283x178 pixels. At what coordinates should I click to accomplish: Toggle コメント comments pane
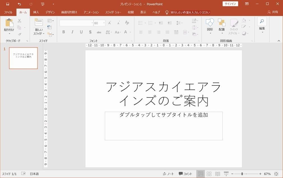click(185, 174)
